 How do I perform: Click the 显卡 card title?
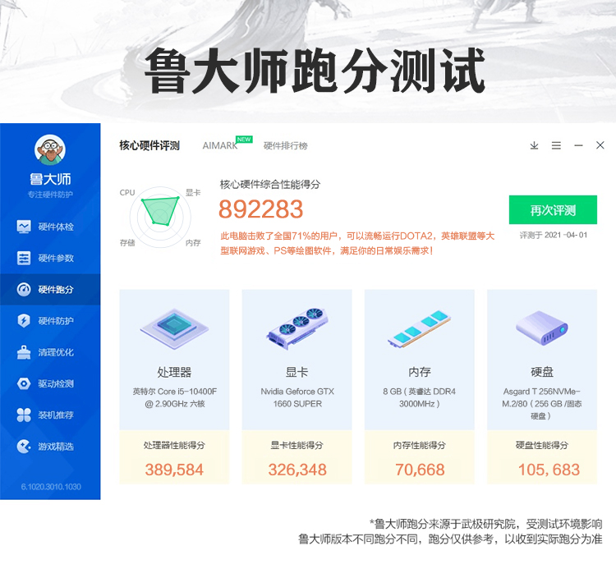(297, 372)
